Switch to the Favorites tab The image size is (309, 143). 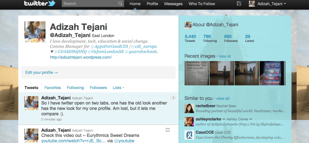coord(53,88)
